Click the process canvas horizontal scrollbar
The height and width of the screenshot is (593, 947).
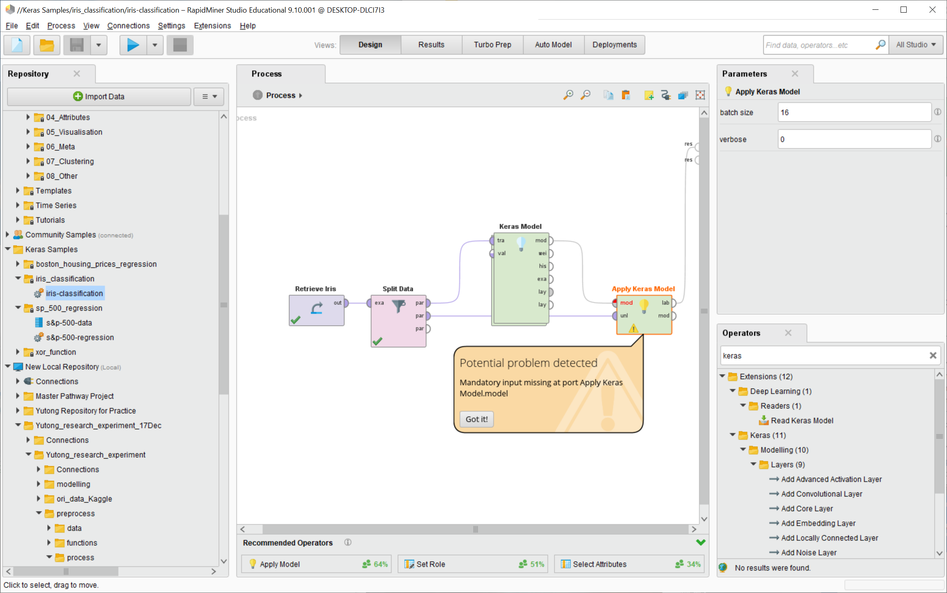click(475, 529)
